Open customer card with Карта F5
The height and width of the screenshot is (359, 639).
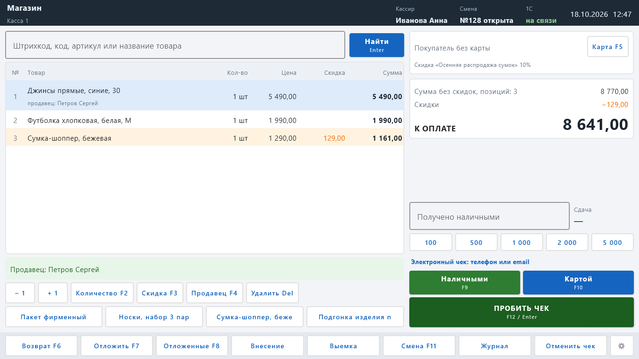(x=608, y=47)
